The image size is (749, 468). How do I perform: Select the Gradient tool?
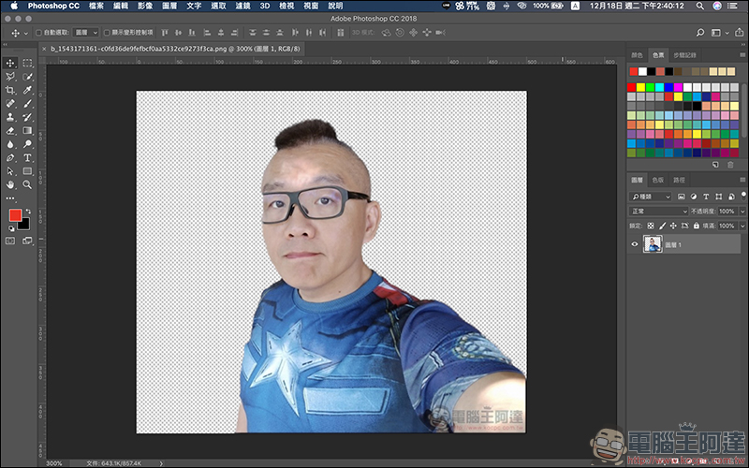28,130
